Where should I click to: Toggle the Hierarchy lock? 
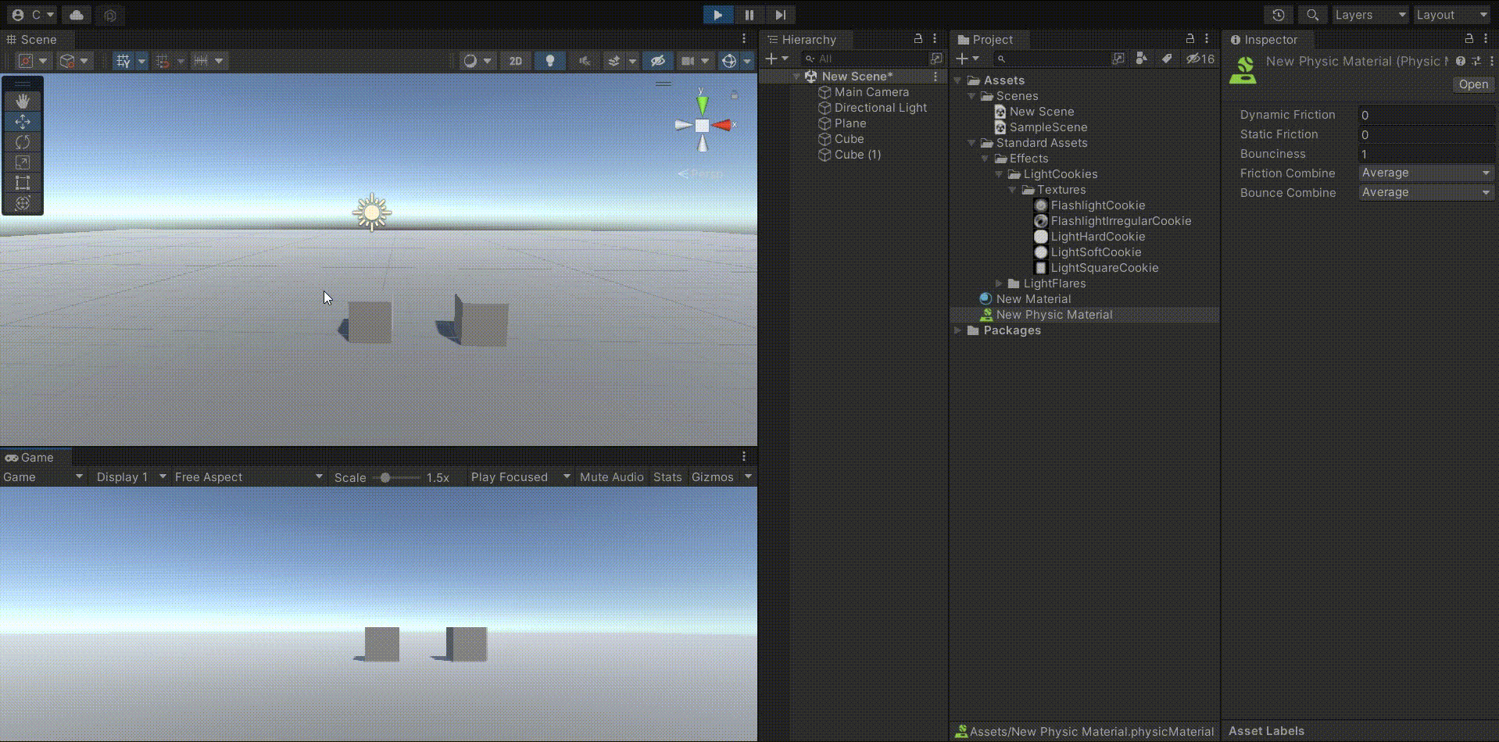(918, 39)
